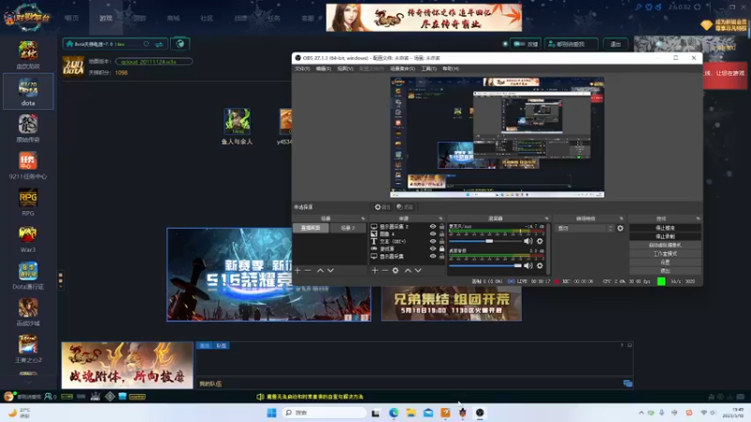The width and height of the screenshot is (751, 422).
Task: Start the OBS virtual camera
Action: 665,245
